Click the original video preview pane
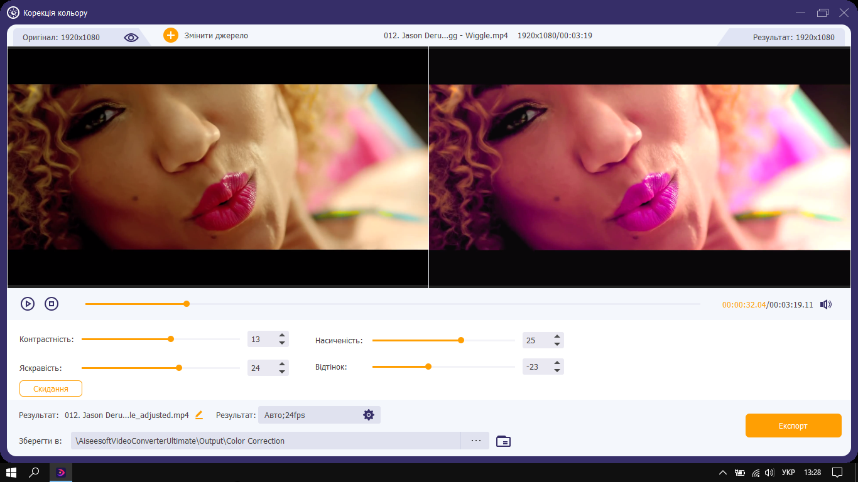The height and width of the screenshot is (482, 858). (217, 168)
